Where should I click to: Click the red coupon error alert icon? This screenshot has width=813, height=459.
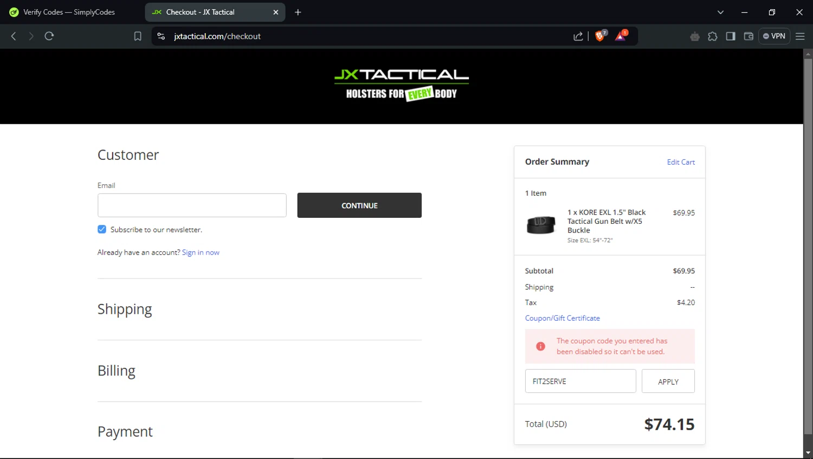(x=540, y=346)
